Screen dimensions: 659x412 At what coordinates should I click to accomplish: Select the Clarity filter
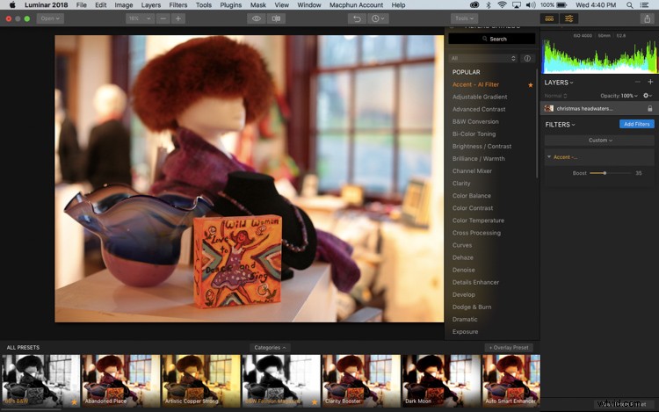461,184
